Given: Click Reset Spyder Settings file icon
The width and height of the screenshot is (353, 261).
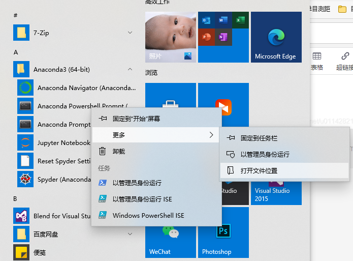Looking at the screenshot, I should pos(25,161).
